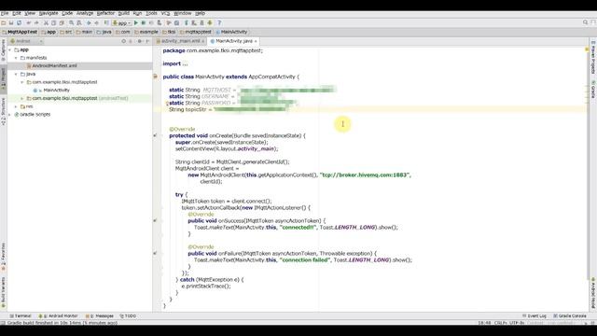
Task: Click the example breadcrumb
Action: point(146,32)
